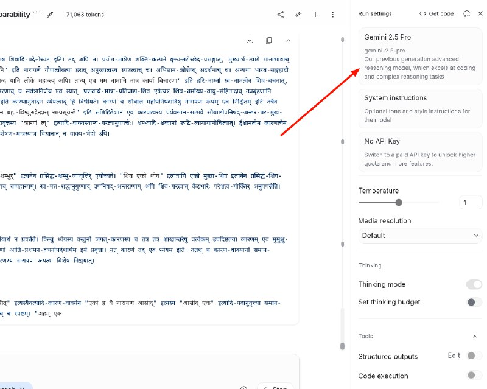Download the response with the download icon

click(250, 41)
